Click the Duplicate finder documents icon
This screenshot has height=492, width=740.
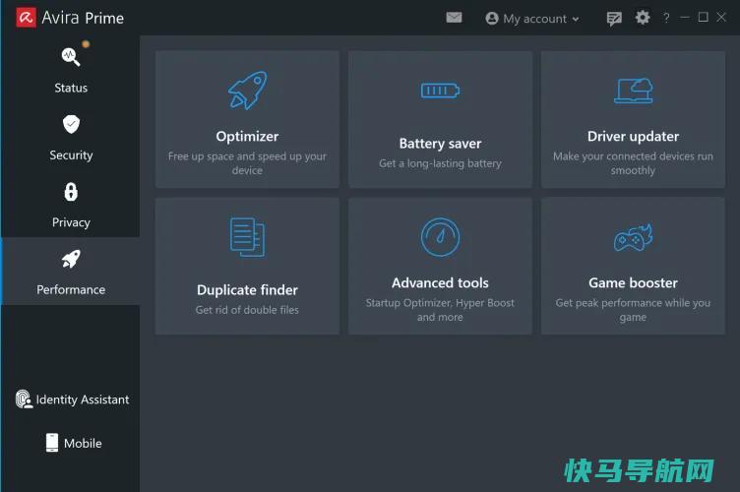pyautogui.click(x=247, y=237)
